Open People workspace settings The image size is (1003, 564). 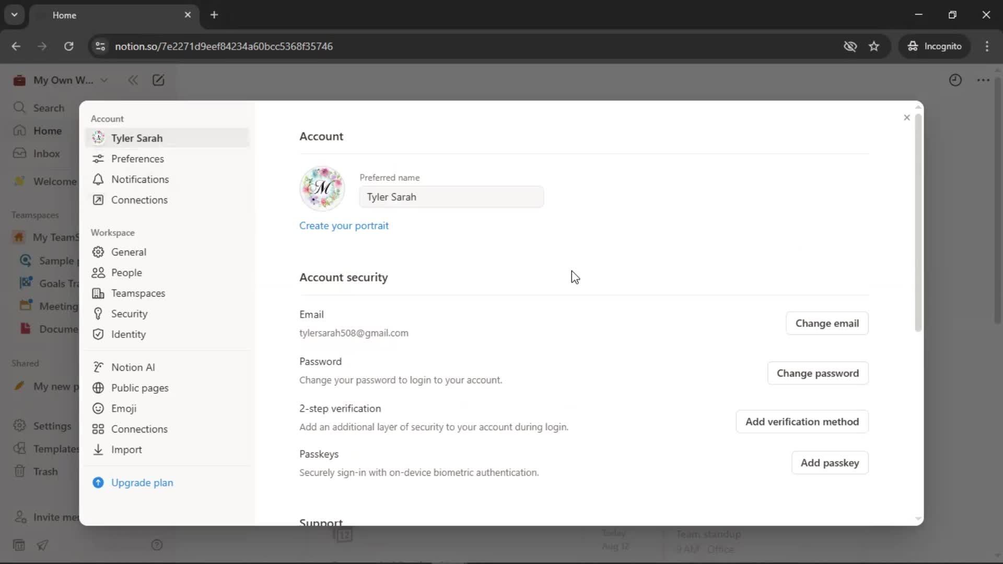pyautogui.click(x=167, y=273)
